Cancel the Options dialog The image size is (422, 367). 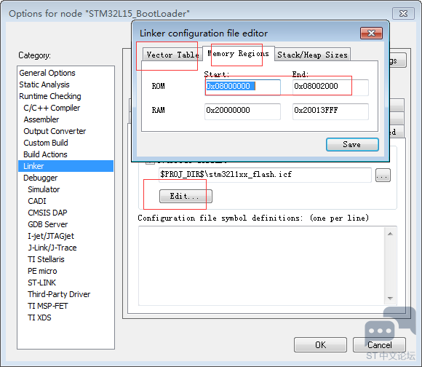click(379, 345)
